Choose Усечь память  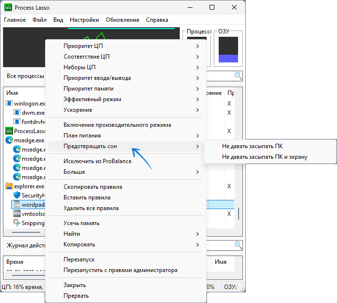point(126,223)
